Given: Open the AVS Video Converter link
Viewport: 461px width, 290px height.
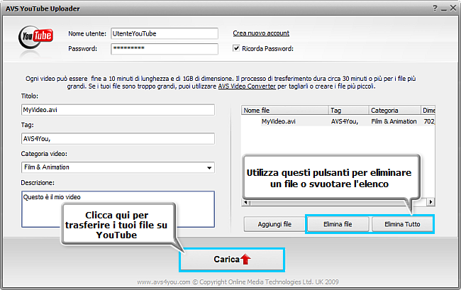Looking at the screenshot, I should 247,87.
